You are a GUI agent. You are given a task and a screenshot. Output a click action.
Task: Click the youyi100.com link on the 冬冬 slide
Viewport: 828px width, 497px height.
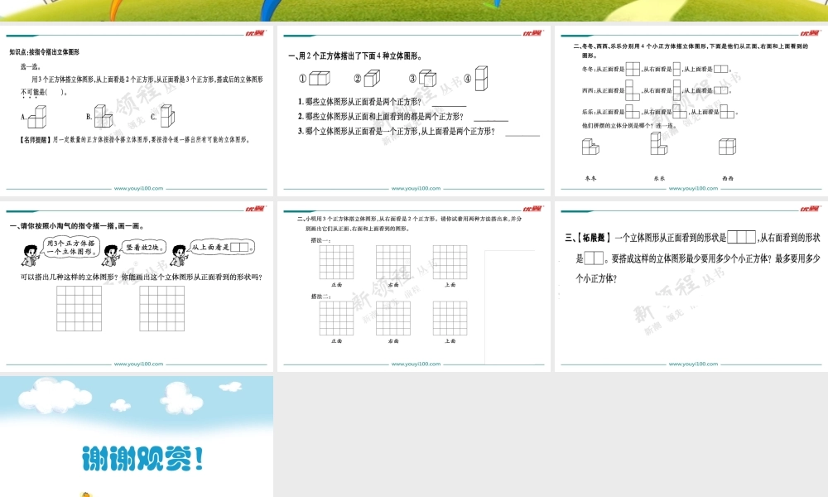(x=690, y=188)
